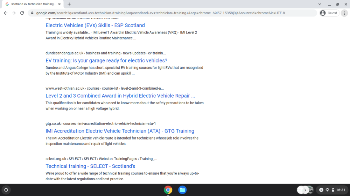This screenshot has width=350, height=196.
Task: Open the Chrome three-dot menu
Action: point(344,13)
